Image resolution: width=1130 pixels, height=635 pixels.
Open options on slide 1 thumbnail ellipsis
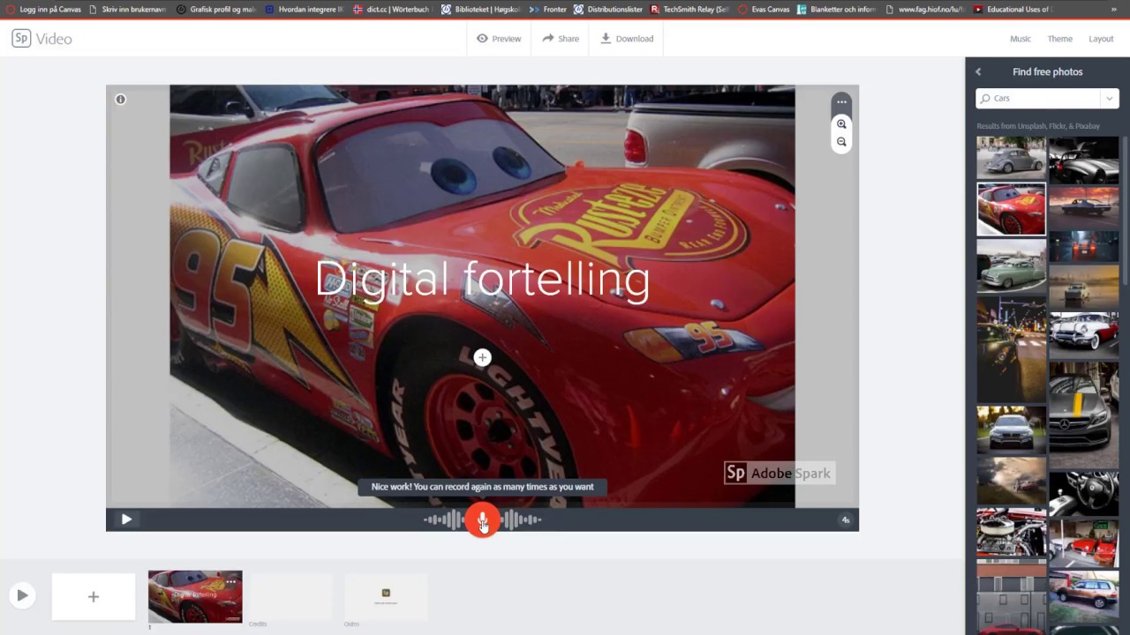point(230,581)
